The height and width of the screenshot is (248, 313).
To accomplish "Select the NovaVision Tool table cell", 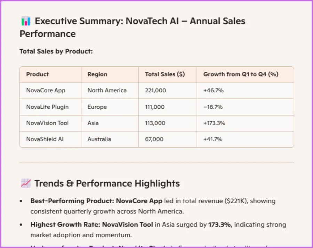I will point(47,123).
